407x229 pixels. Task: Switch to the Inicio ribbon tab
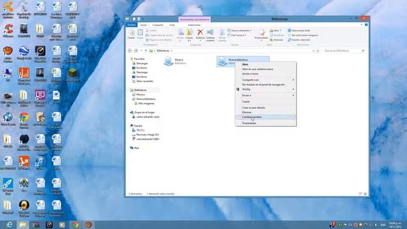click(x=144, y=25)
